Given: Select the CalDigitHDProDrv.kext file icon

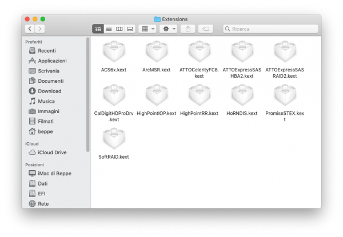Looking at the screenshot, I should click(114, 95).
